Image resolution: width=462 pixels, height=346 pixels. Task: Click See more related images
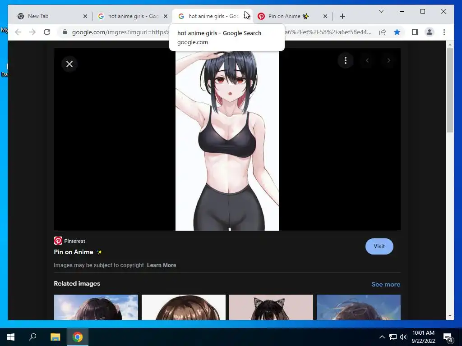click(x=386, y=285)
